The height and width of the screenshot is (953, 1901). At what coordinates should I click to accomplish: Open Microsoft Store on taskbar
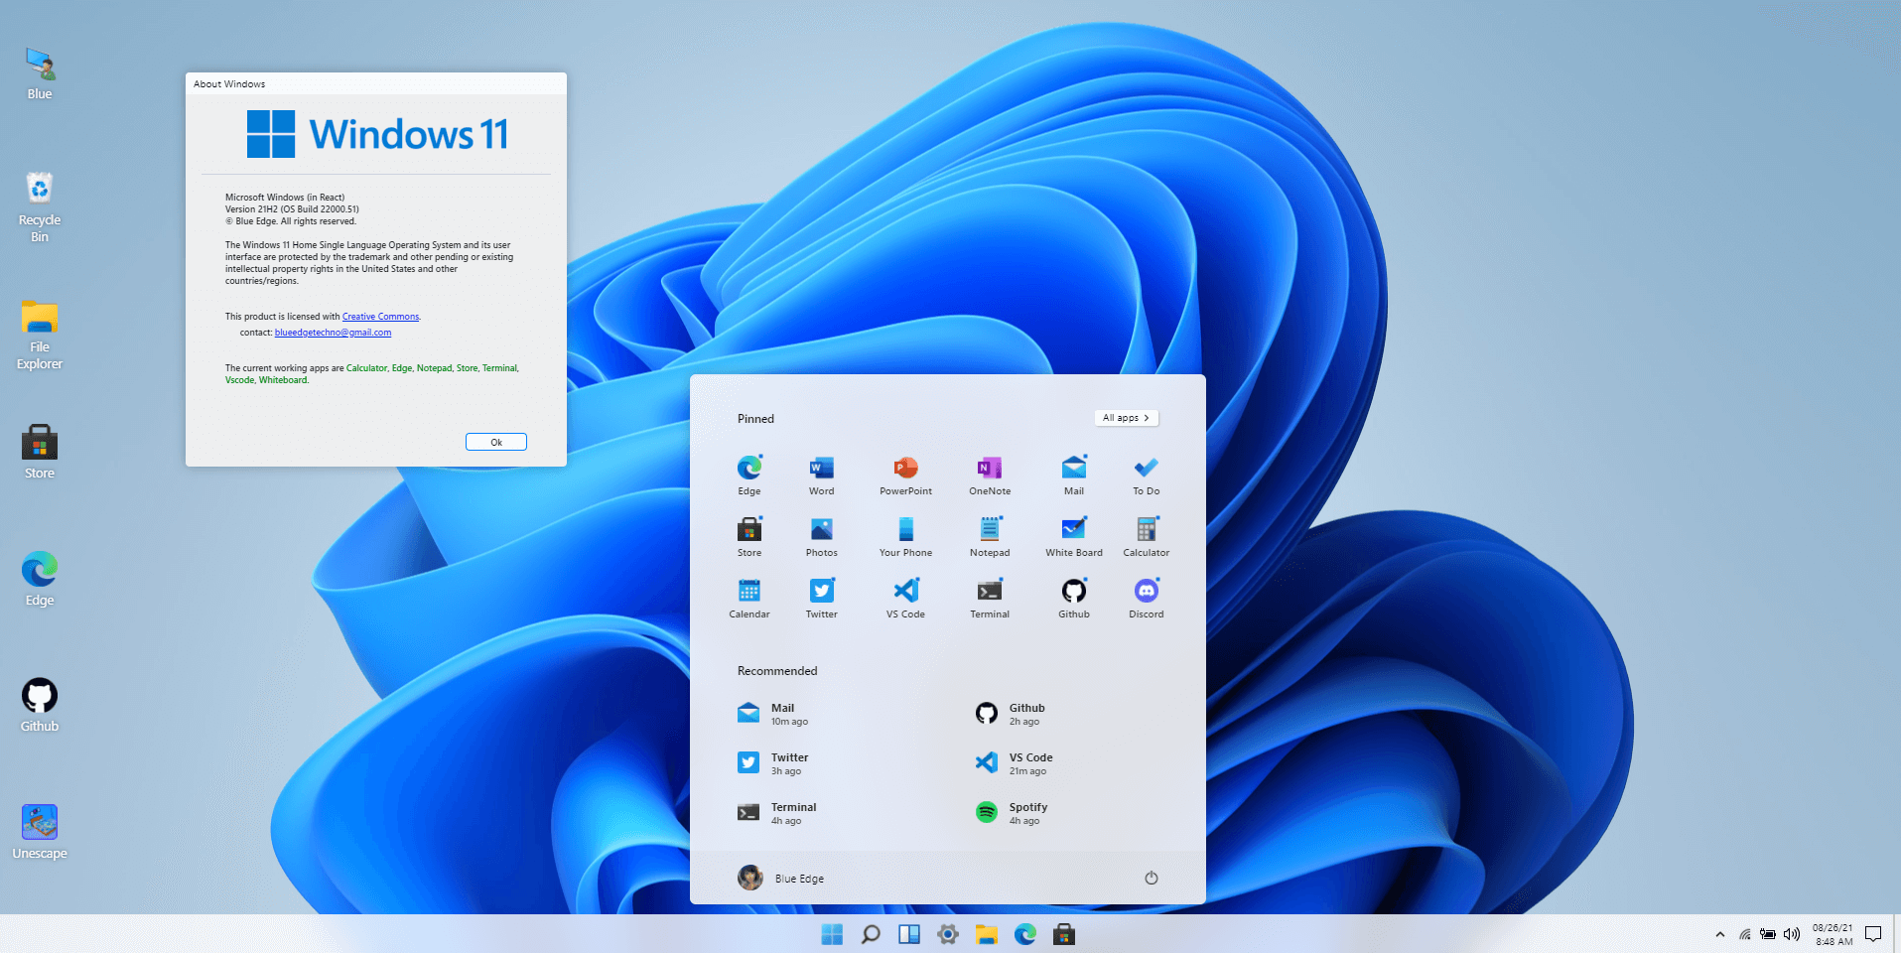coord(1064,934)
